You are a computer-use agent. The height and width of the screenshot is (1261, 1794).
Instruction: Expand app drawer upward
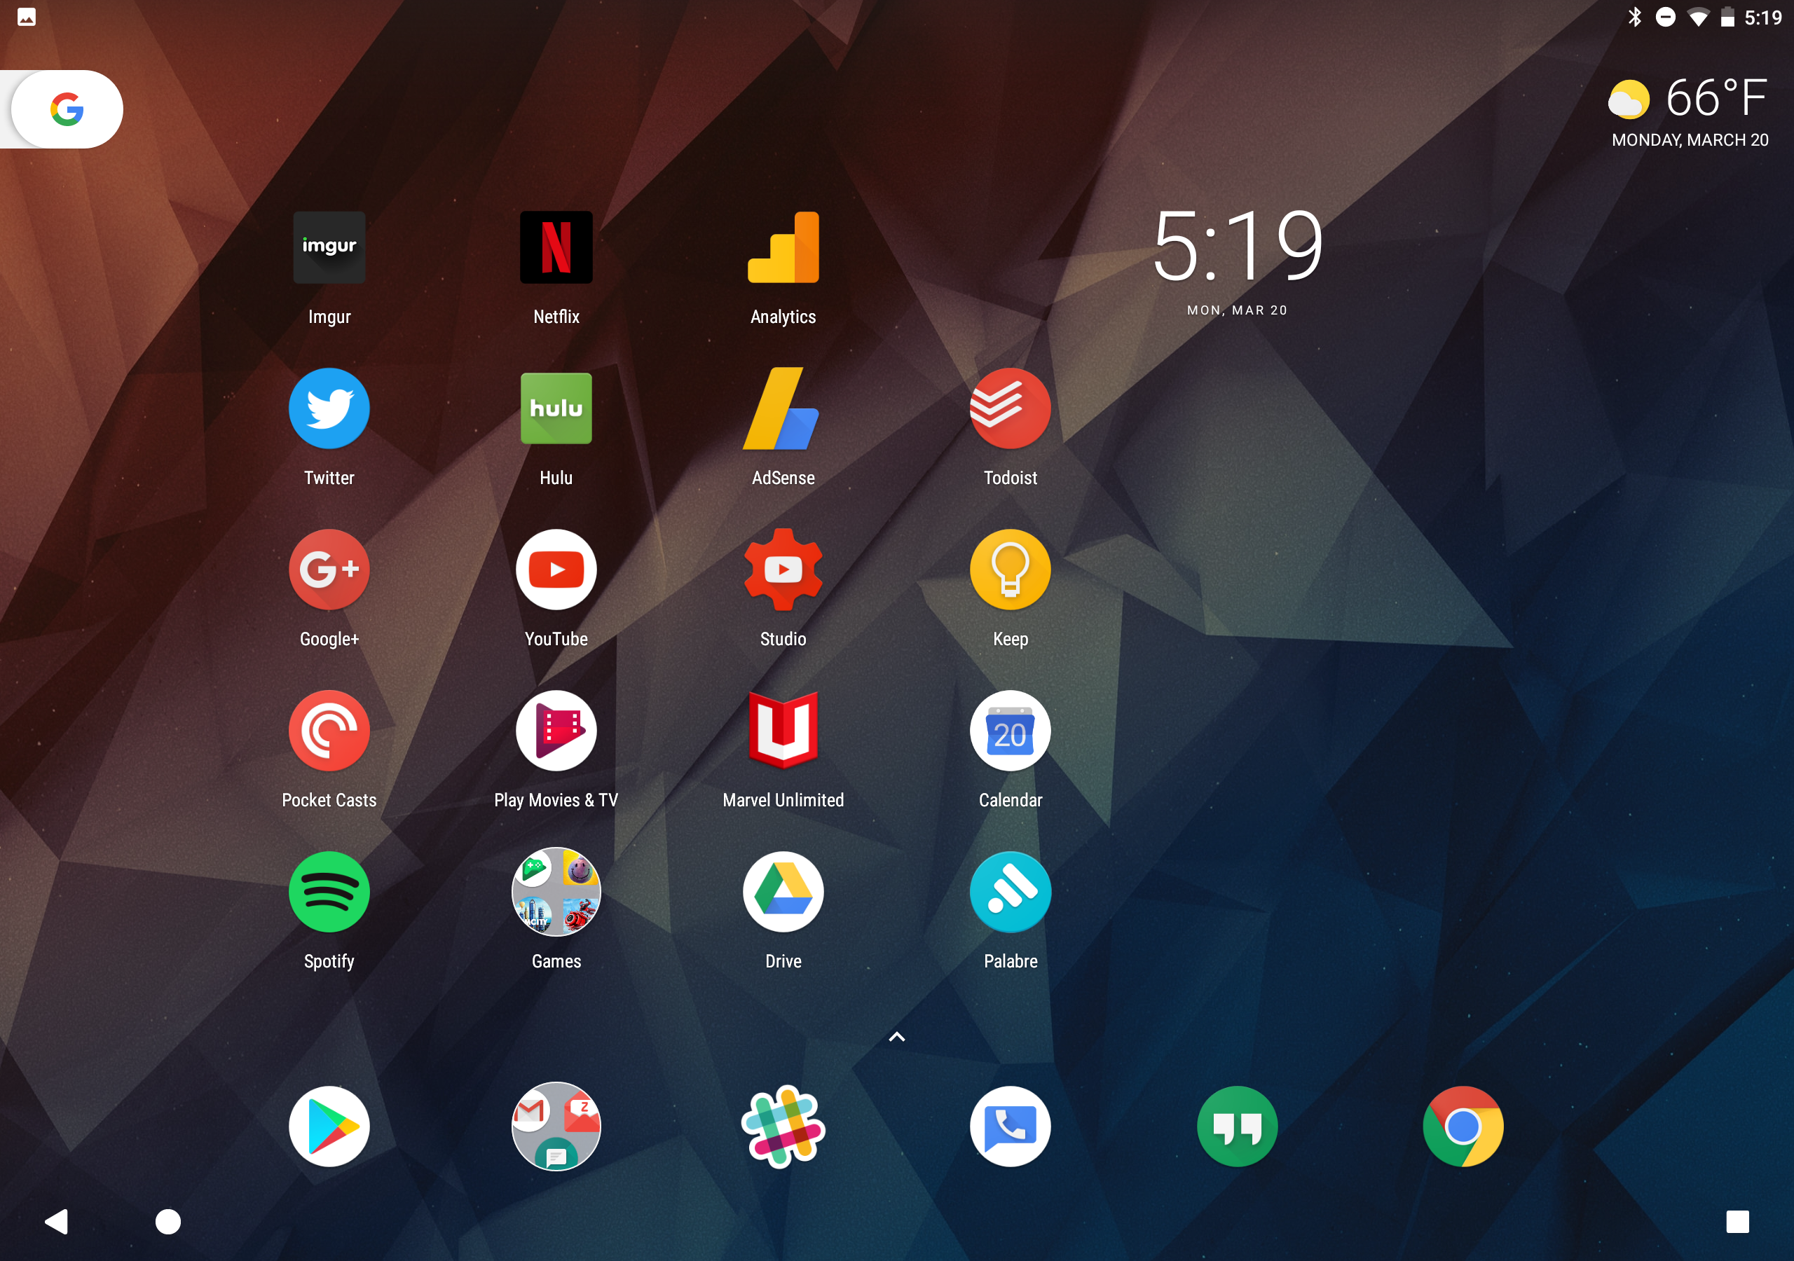click(896, 1038)
